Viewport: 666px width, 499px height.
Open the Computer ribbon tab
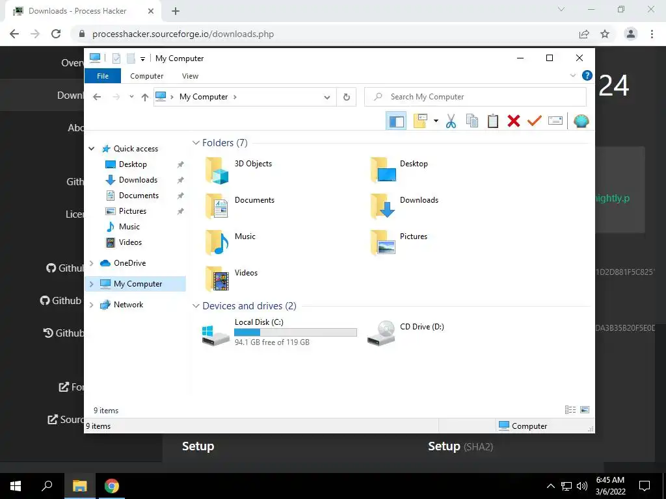coord(146,76)
